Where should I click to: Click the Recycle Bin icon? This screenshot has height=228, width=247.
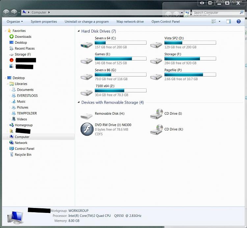tap(12, 154)
